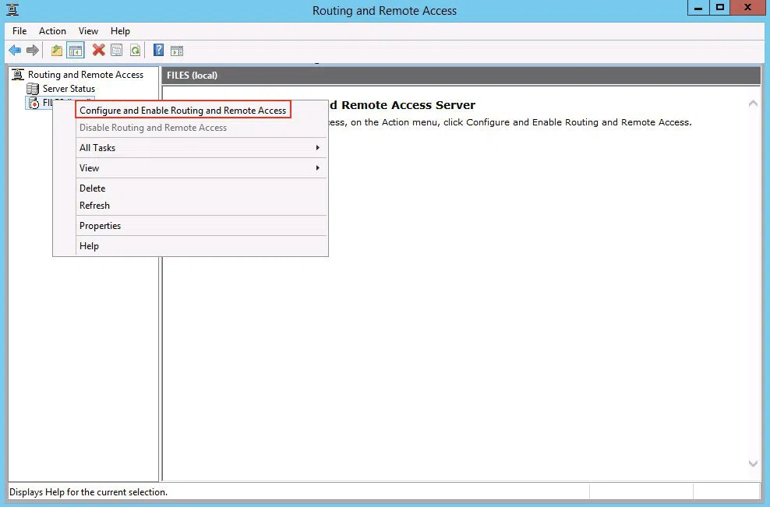This screenshot has width=770, height=507.
Task: Toggle Show/Hide Console Tree toolbar button
Action: (76, 51)
